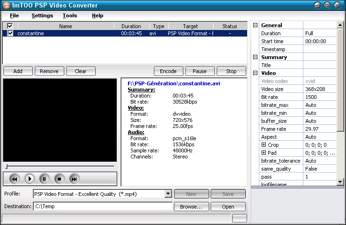Image resolution: width=346 pixels, height=225 pixels.
Task: Click the bitrate_min property label
Action: [x=274, y=113]
